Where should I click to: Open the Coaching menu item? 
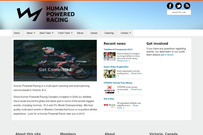pos(111,33)
